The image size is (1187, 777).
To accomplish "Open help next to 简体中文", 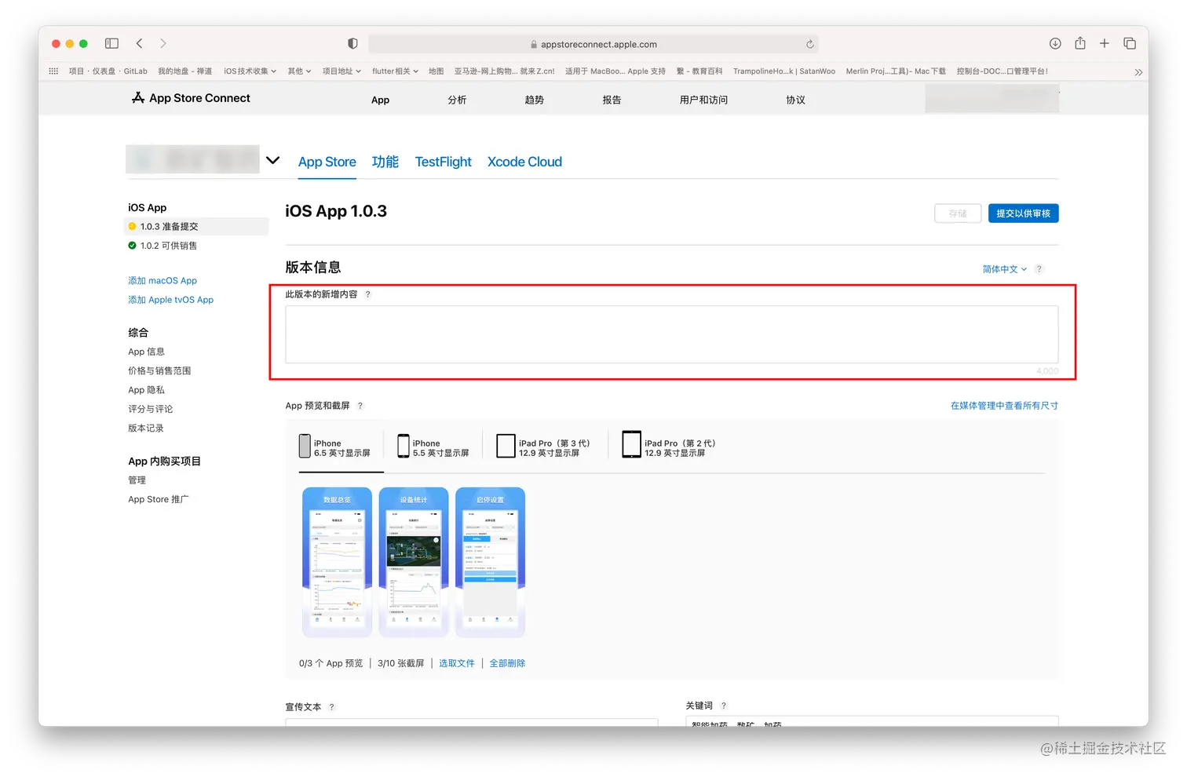I will click(x=1039, y=268).
